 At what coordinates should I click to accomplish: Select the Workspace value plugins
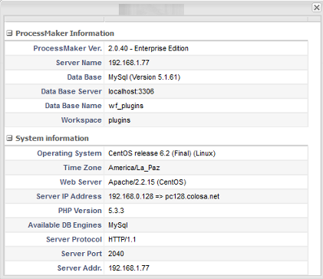119,120
